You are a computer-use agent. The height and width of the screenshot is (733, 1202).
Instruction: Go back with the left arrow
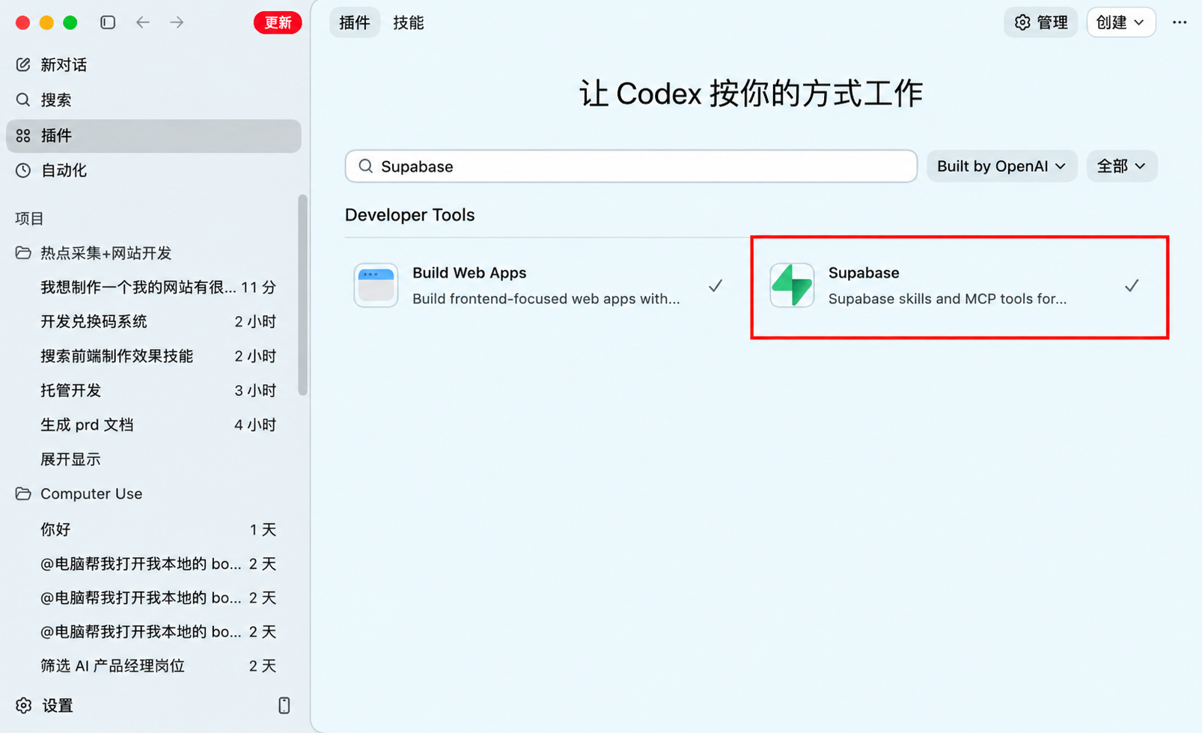(x=143, y=22)
